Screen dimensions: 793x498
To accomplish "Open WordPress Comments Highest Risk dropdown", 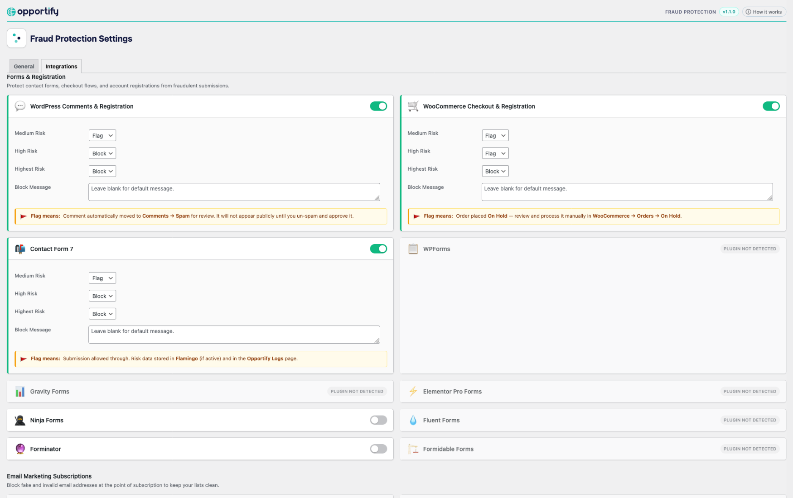I will pyautogui.click(x=102, y=171).
